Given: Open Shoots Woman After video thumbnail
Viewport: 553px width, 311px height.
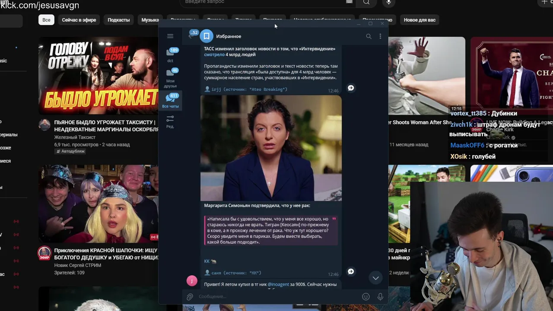Looking at the screenshot, I should point(426,76).
